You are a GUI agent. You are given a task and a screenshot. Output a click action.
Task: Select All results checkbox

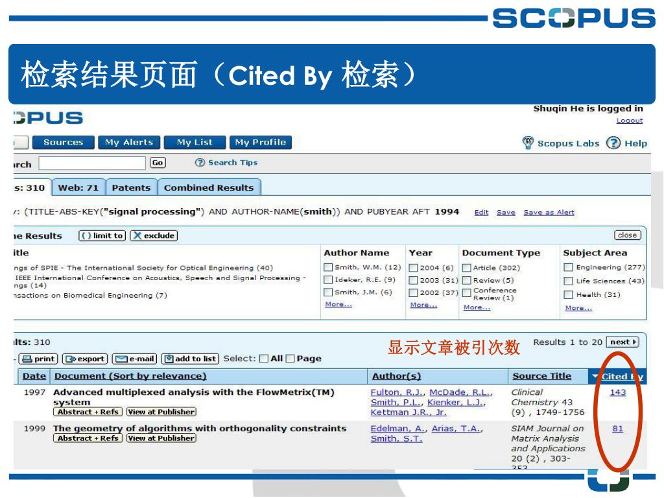[264, 359]
